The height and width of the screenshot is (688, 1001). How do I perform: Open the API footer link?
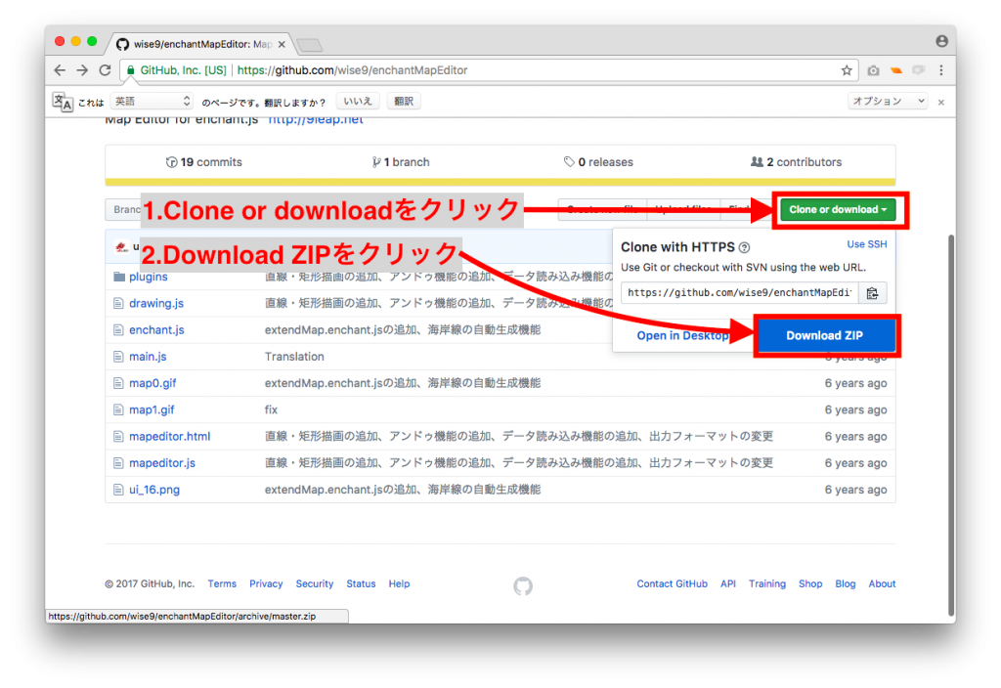click(x=727, y=584)
